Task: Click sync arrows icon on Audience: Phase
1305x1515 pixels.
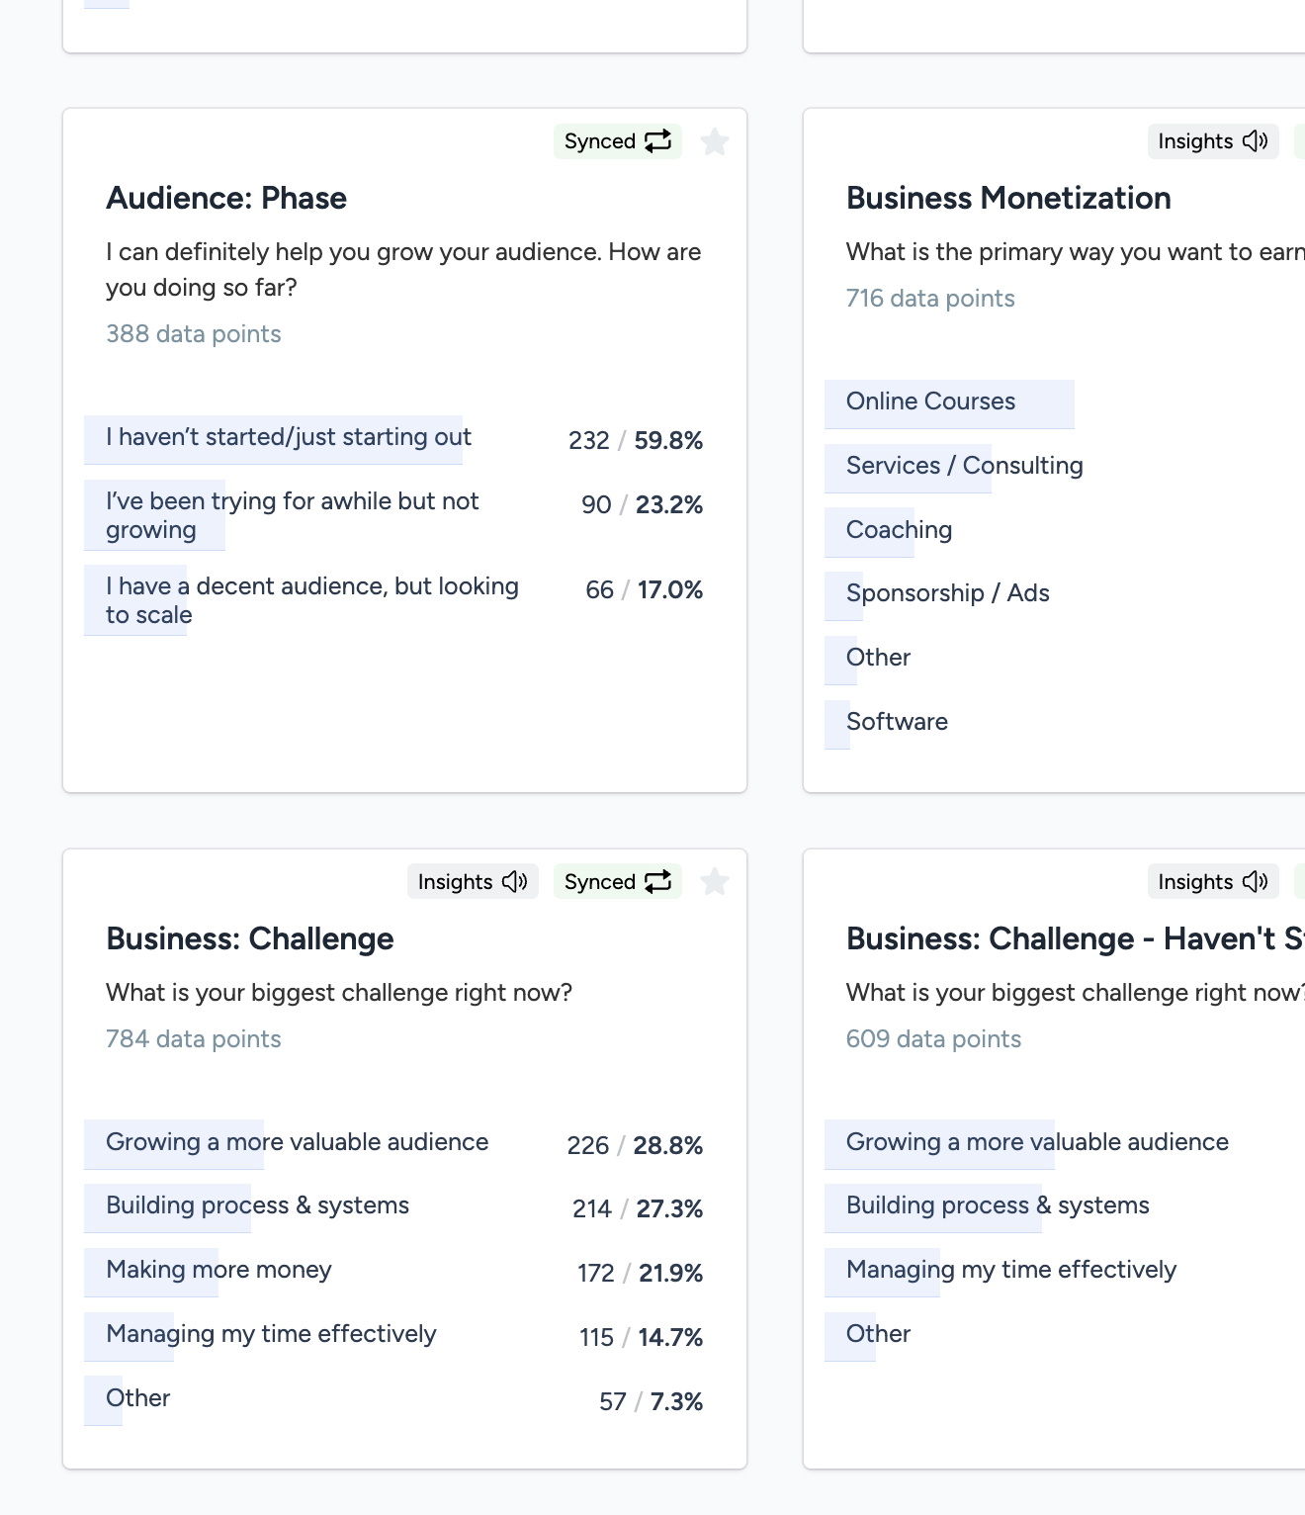Action: (x=658, y=141)
